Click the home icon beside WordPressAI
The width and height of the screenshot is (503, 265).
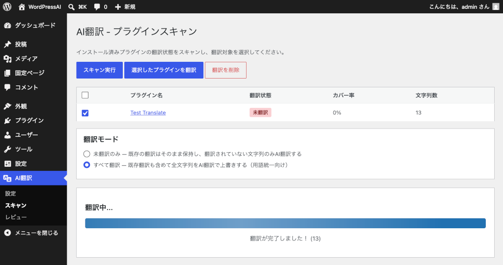22,7
